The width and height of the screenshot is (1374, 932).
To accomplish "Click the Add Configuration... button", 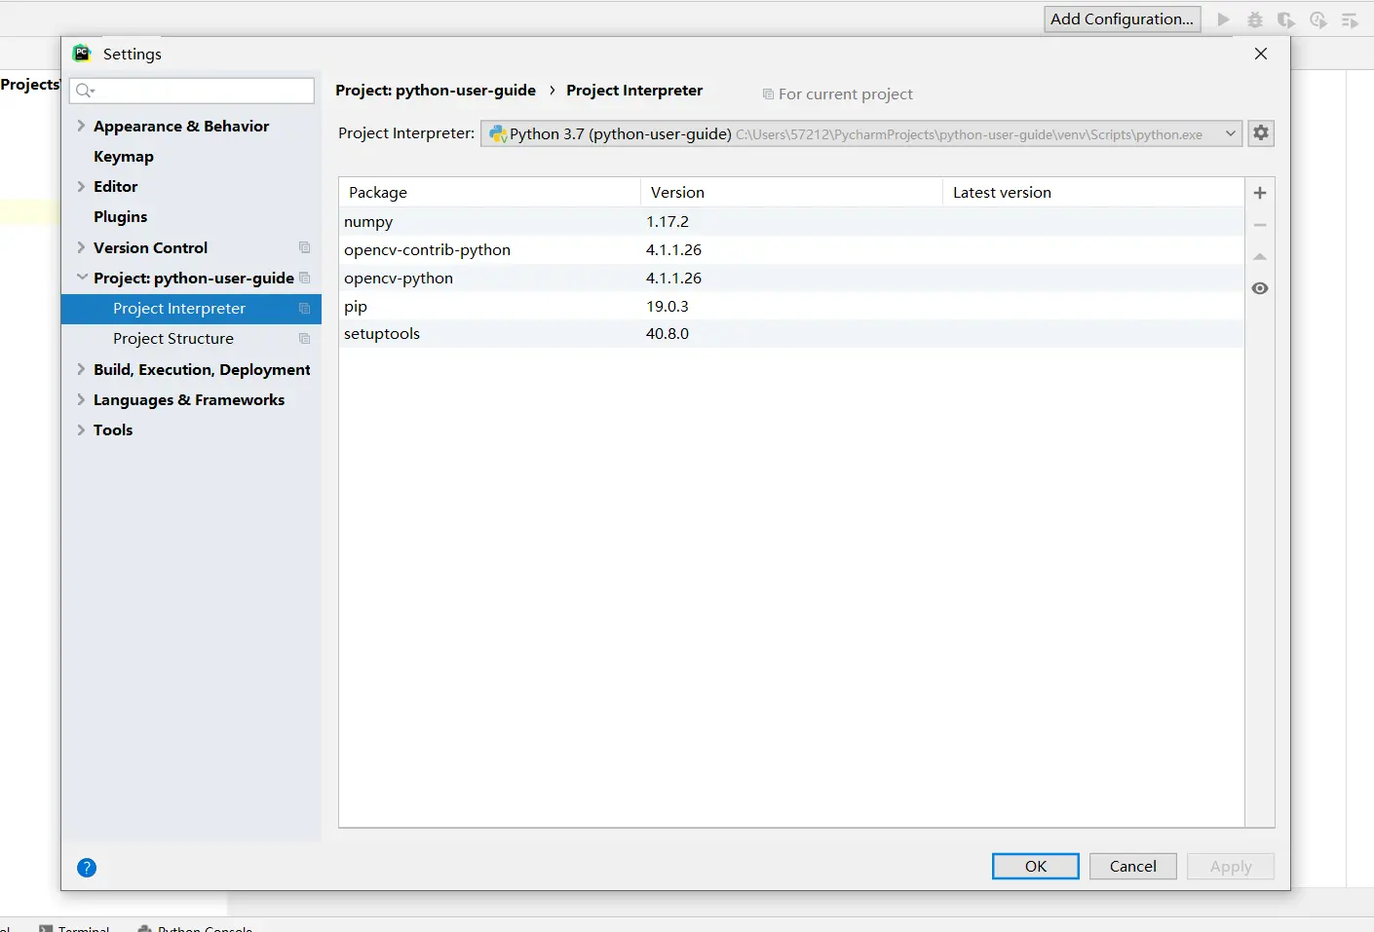I will pyautogui.click(x=1123, y=19).
